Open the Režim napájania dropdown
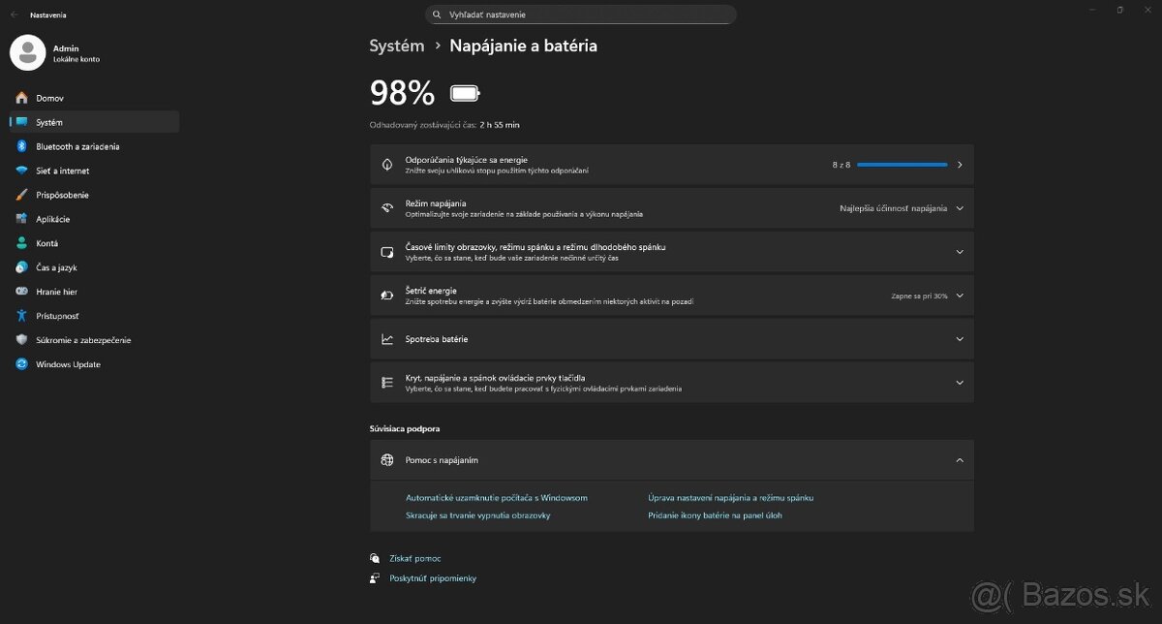Viewport: 1162px width, 624px height. pos(899,208)
